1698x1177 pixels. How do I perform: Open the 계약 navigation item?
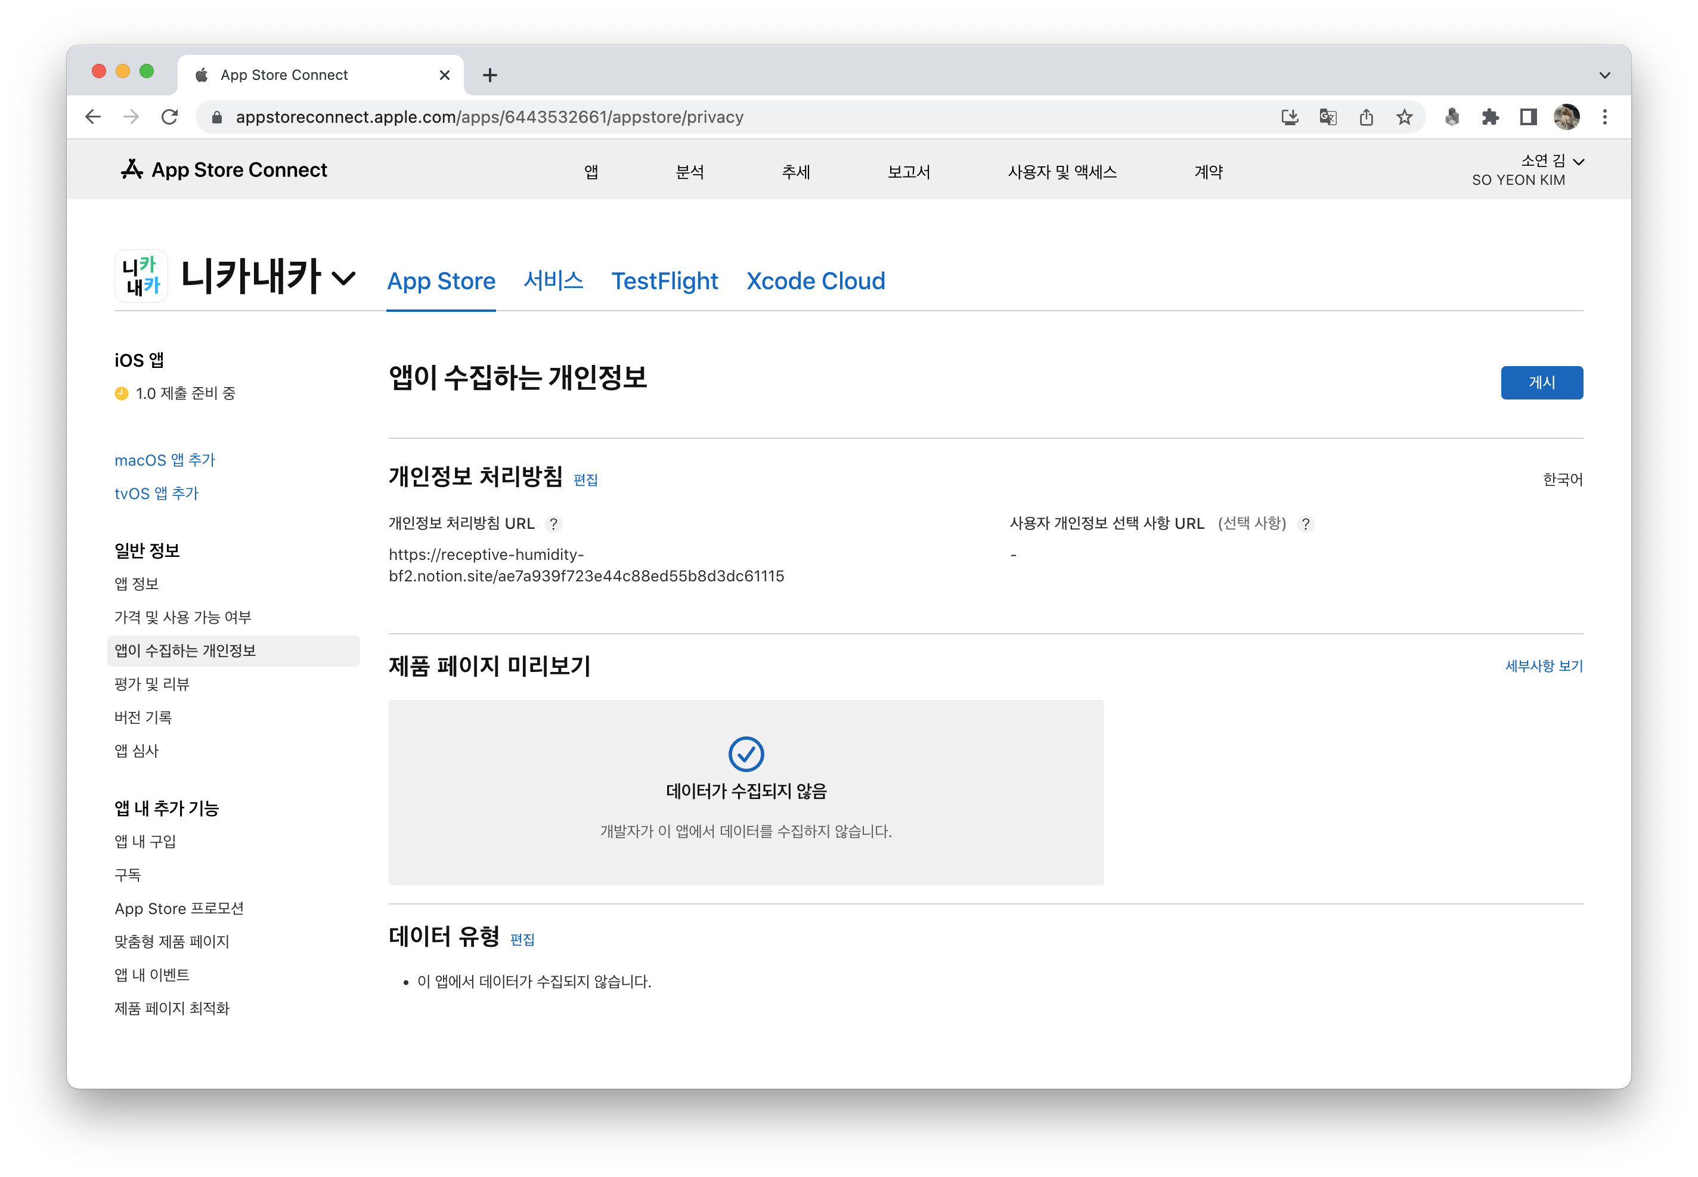1209,172
